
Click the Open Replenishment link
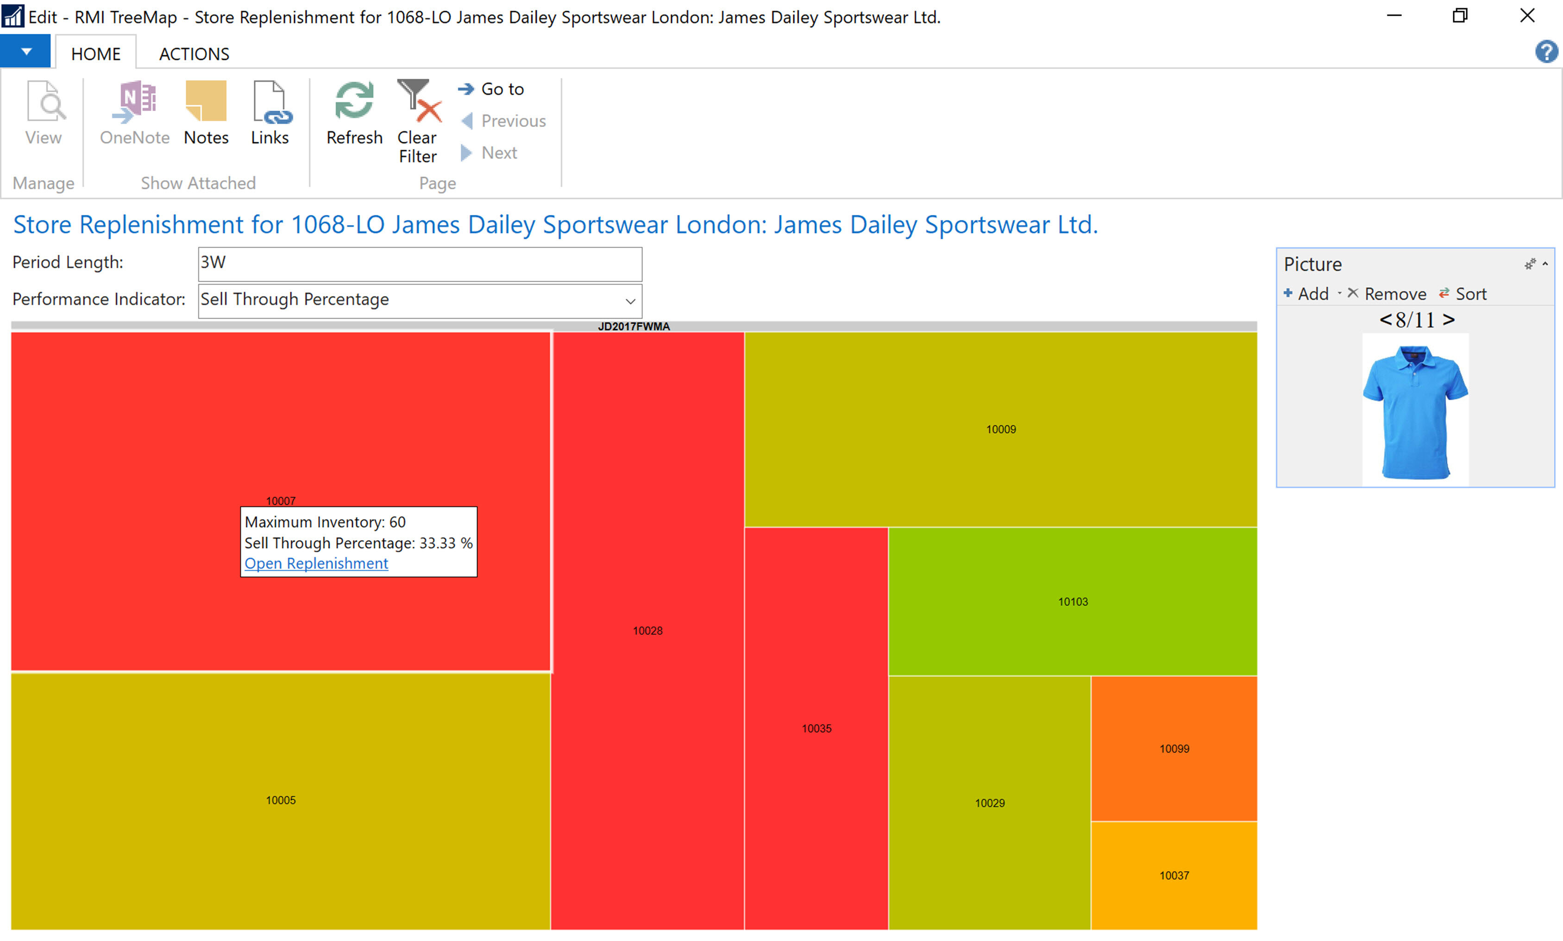(x=316, y=563)
